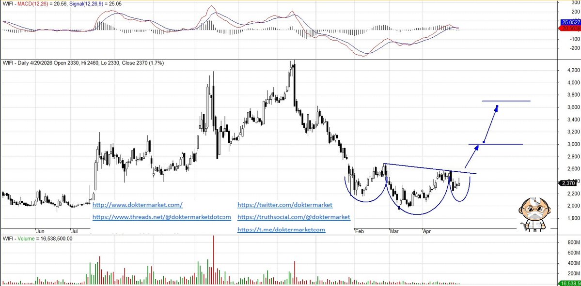Click the Mar label on time axis

(394, 232)
